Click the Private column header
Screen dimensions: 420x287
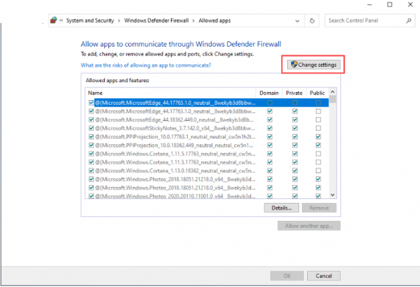[x=294, y=93]
